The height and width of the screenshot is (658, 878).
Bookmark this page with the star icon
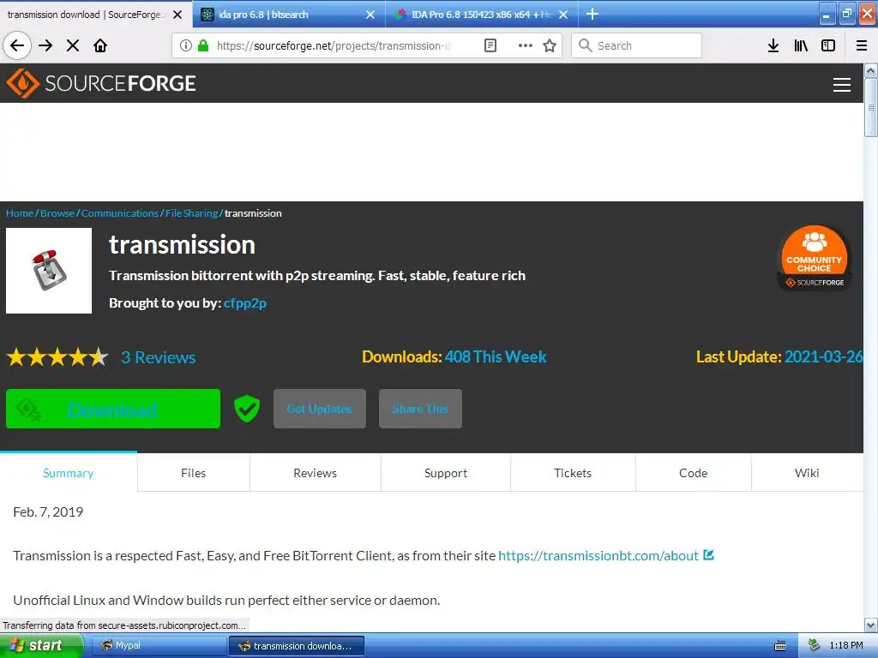point(550,45)
